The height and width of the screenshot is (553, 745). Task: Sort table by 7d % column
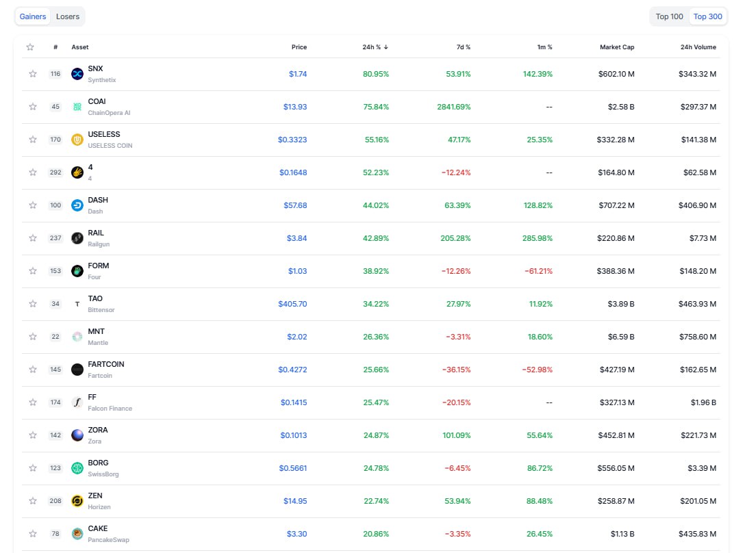(463, 47)
